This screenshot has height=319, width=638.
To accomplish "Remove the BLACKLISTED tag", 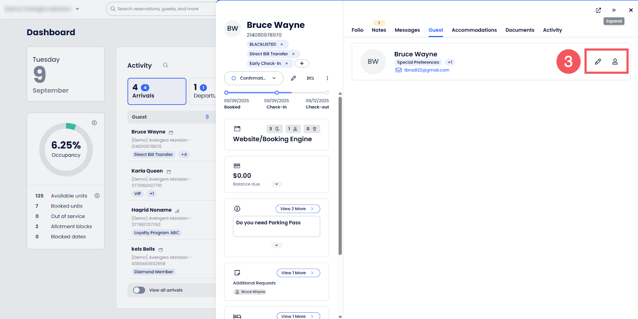I will [x=282, y=45].
